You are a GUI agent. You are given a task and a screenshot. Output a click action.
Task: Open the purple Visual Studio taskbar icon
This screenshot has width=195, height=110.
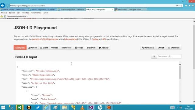(x=91, y=107)
